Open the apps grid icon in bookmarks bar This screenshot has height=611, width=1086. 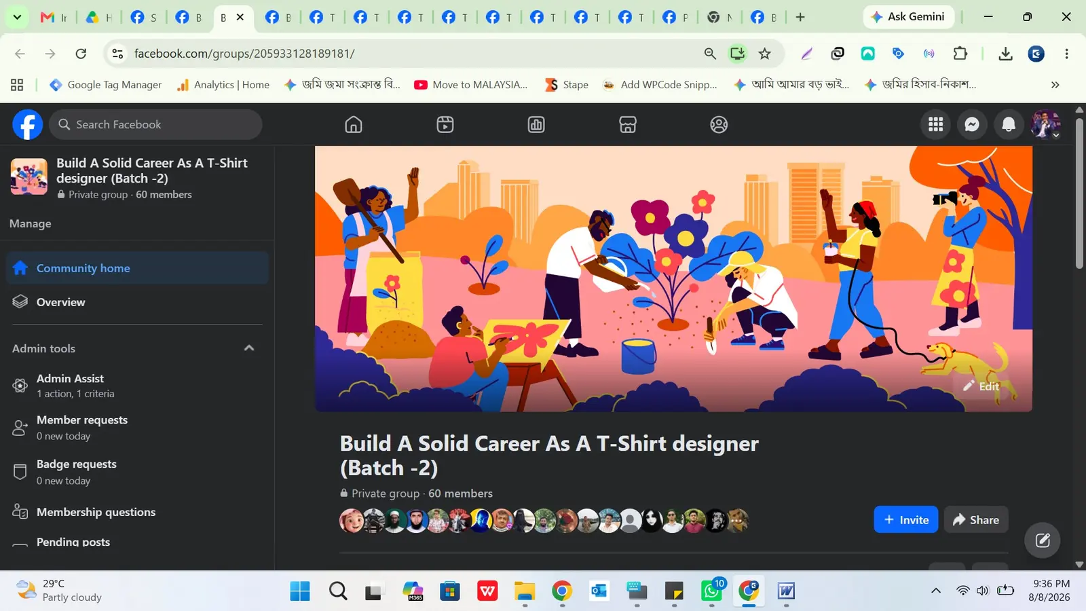[17, 85]
